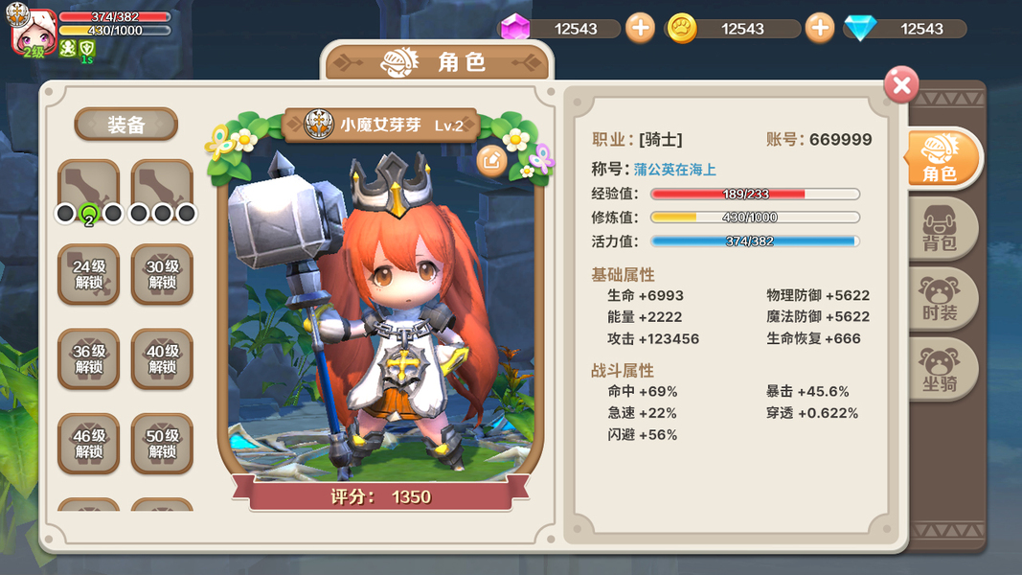Click the plus button beside gold coins
Screen dimensions: 1022x575
(x=819, y=28)
